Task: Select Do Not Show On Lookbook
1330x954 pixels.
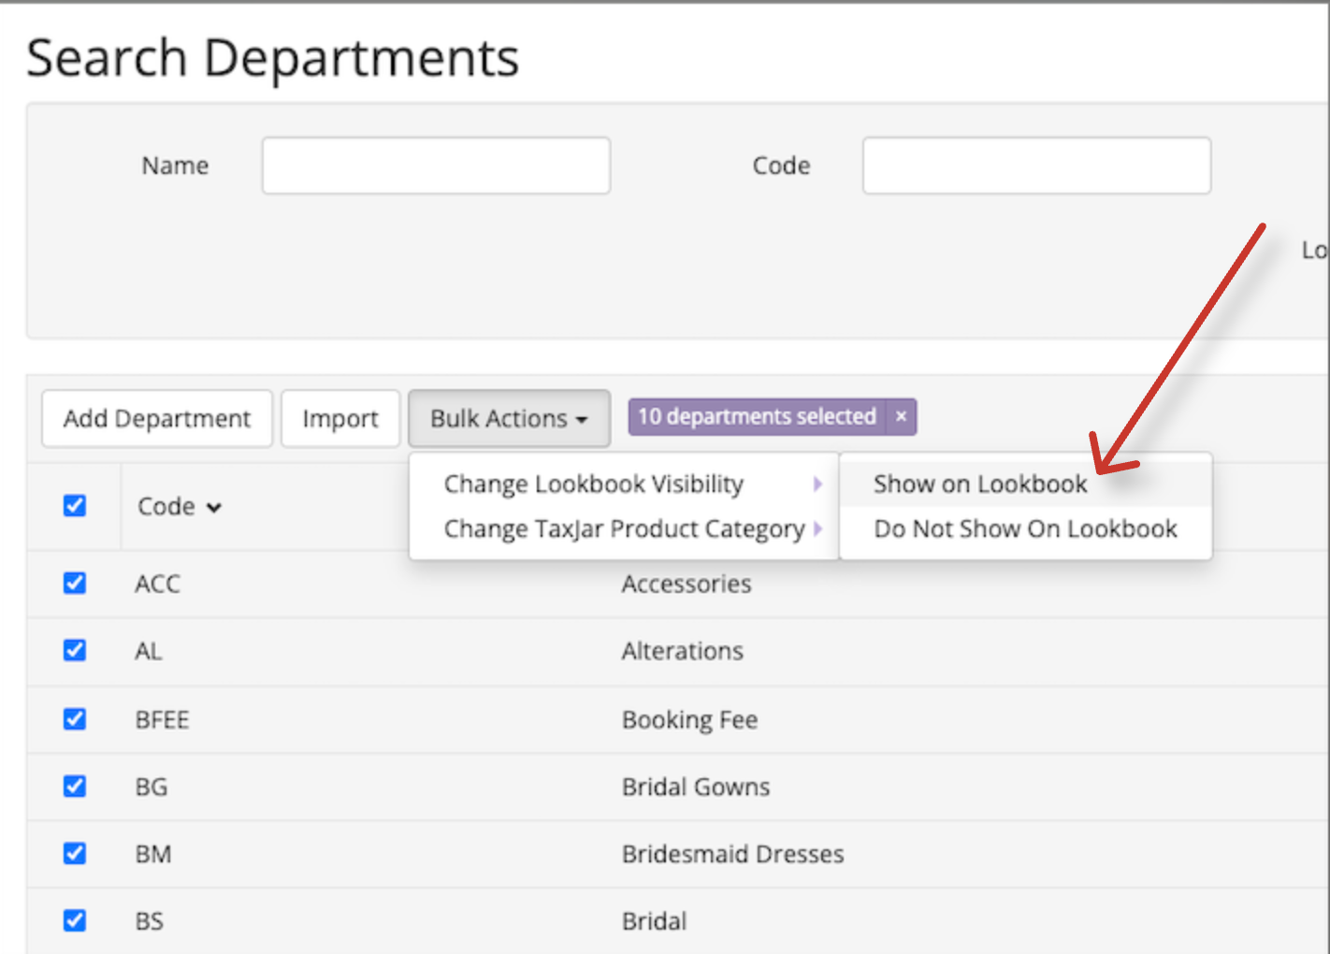Action: tap(1025, 528)
